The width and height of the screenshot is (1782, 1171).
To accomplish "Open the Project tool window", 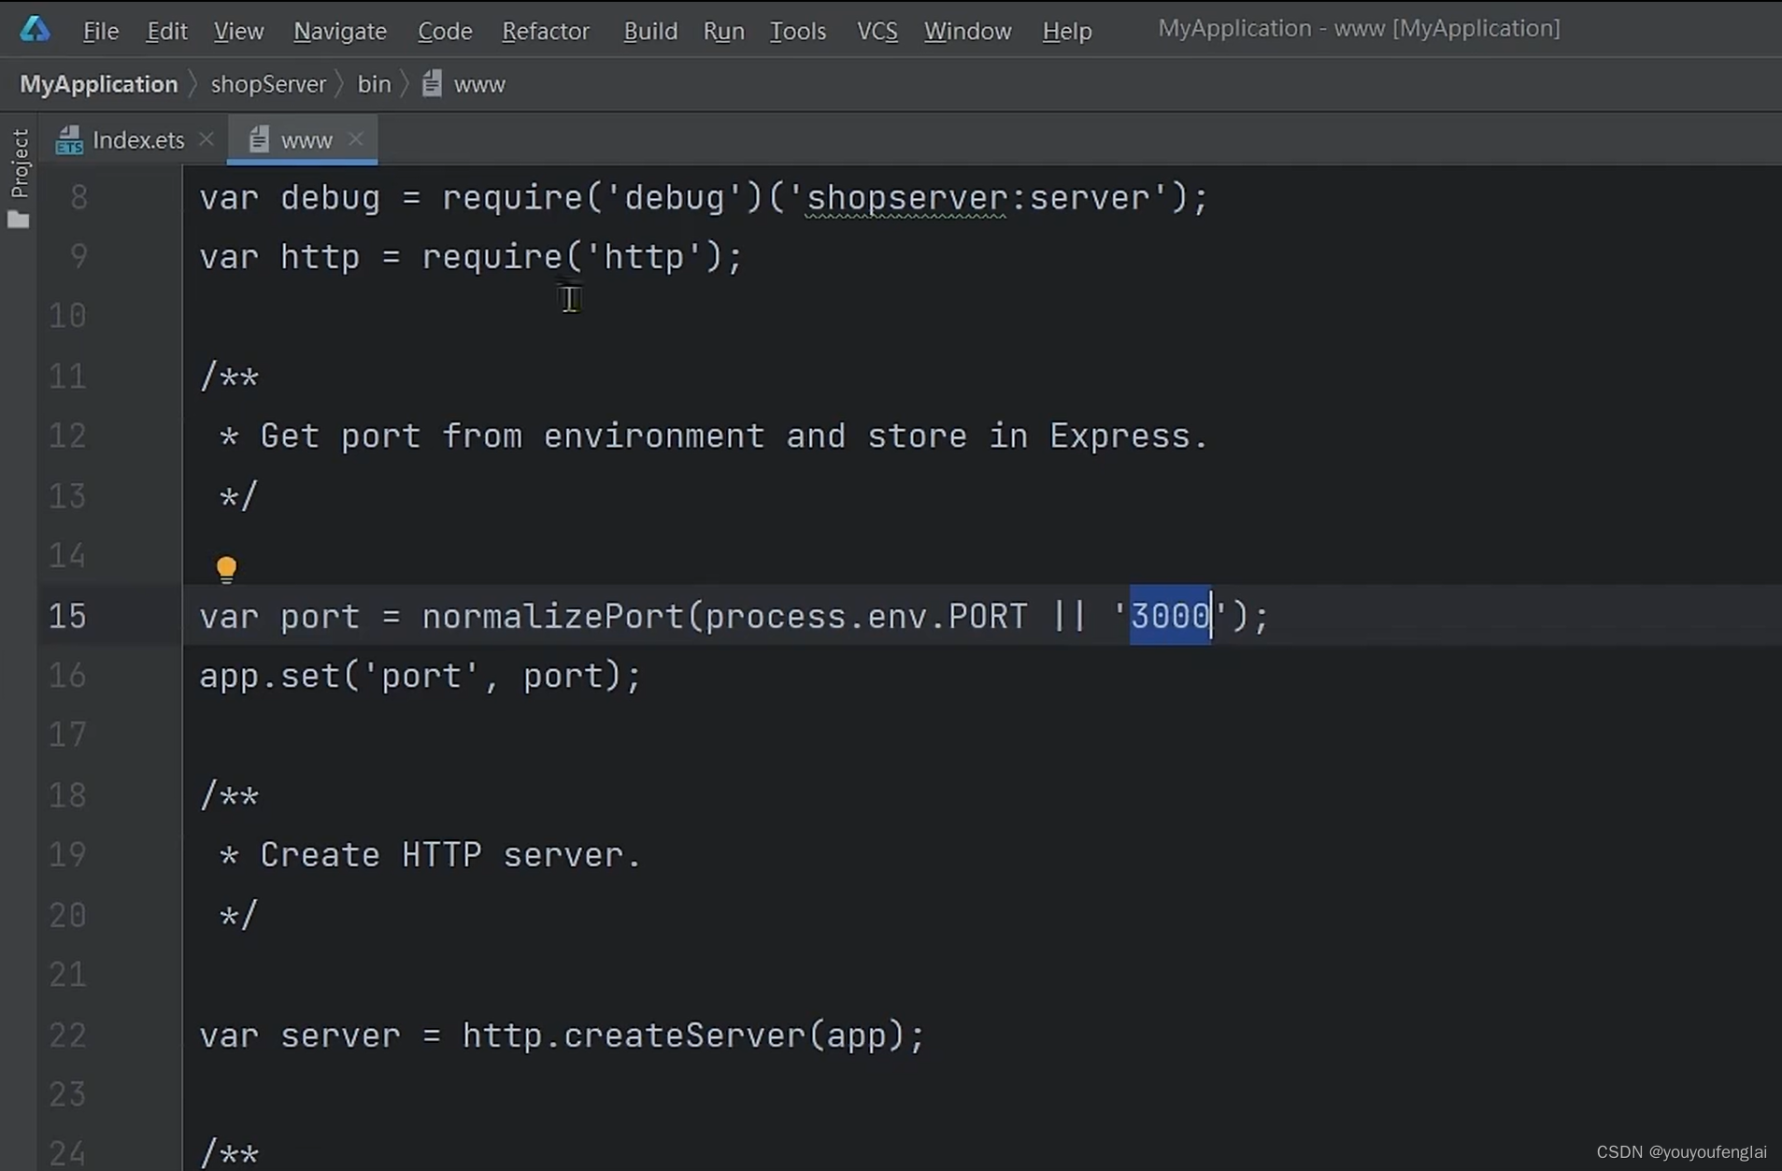I will [20, 164].
